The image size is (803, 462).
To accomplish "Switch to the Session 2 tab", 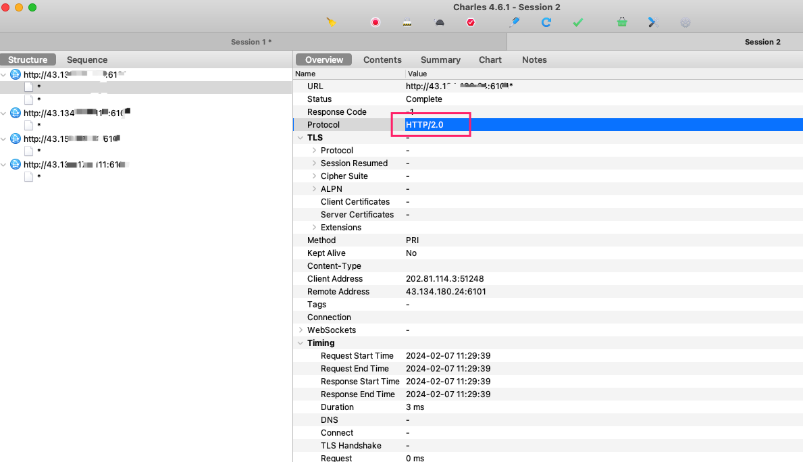I will [x=762, y=42].
